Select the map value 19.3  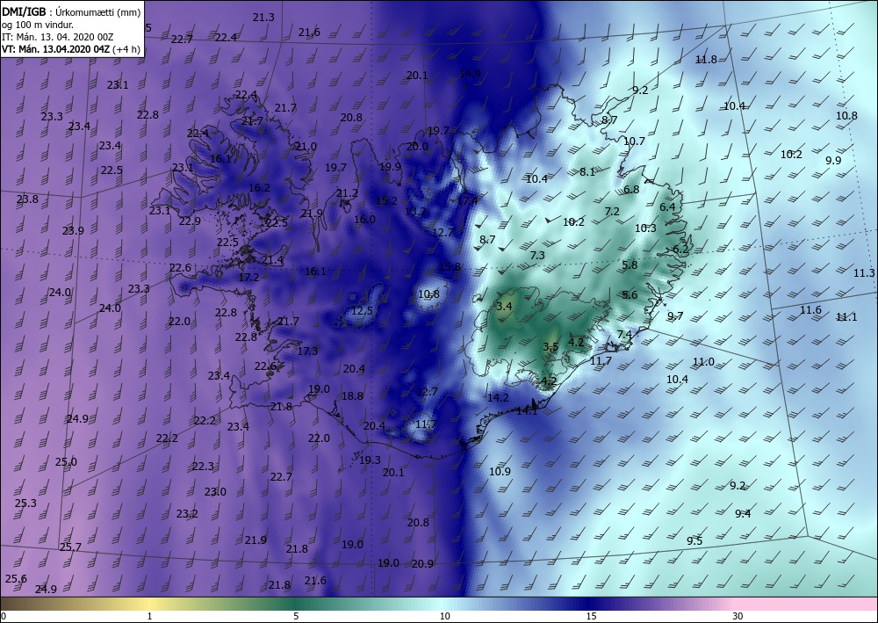point(370,460)
